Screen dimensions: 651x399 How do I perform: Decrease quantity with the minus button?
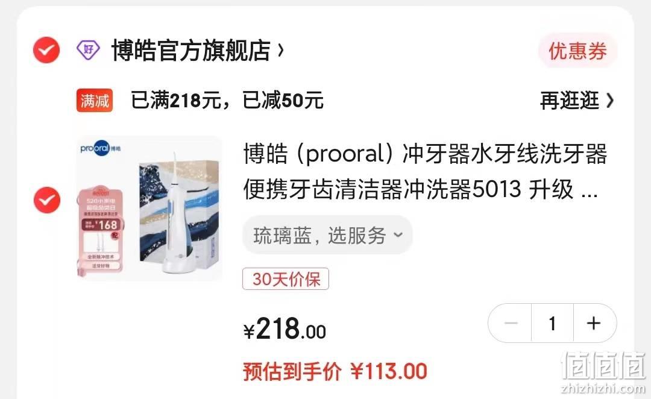pyautogui.click(x=511, y=323)
